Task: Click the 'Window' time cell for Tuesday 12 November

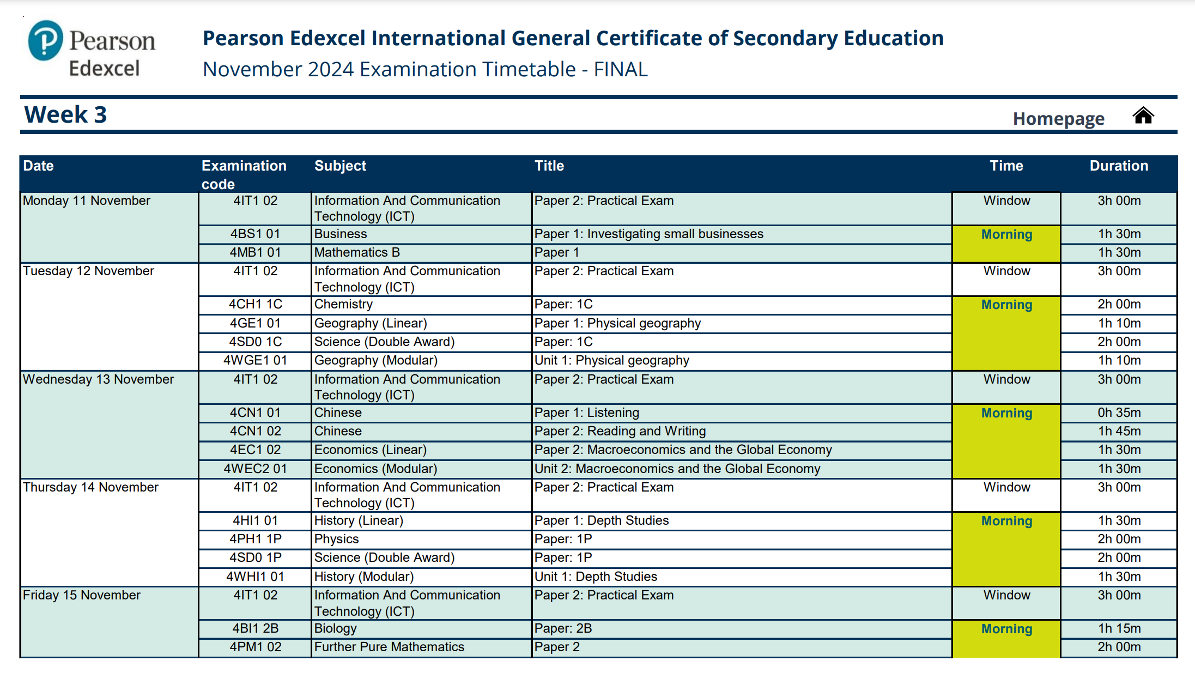Action: coord(1006,279)
